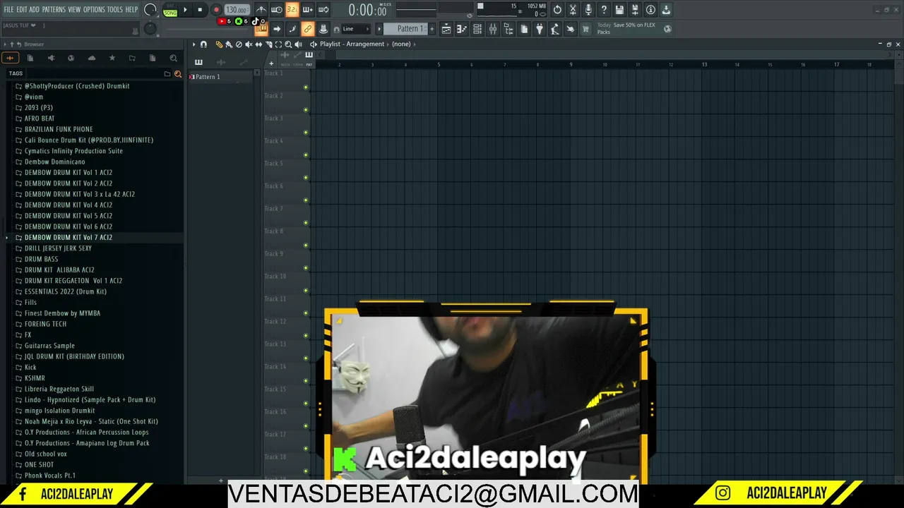This screenshot has height=508, width=904.
Task: Open the TOOLS menu
Action: click(115, 10)
